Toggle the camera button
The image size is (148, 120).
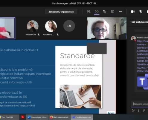[133, 12]
